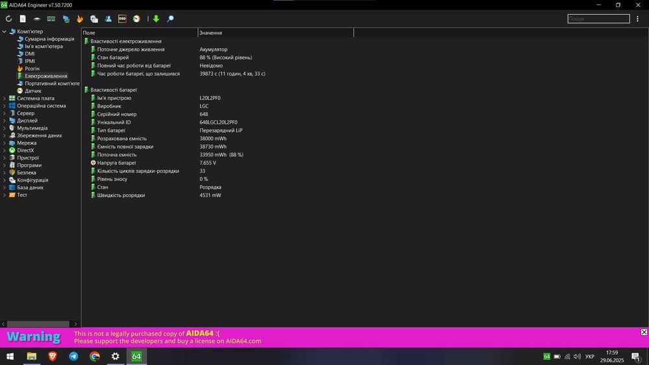Focus the Пошук search field
The image size is (649, 365).
click(x=598, y=19)
